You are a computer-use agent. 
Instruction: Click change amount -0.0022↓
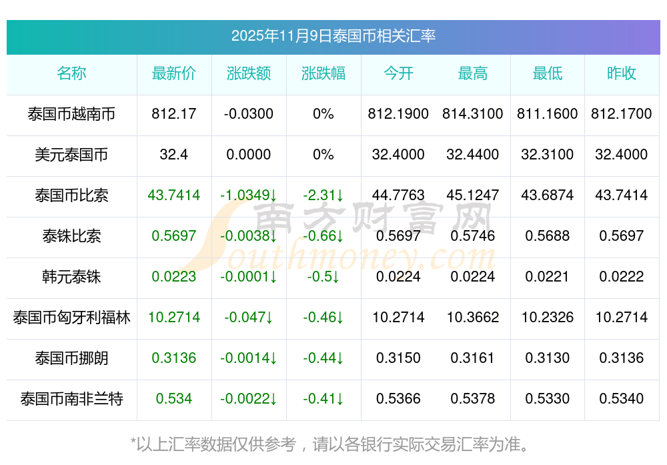coord(248,399)
